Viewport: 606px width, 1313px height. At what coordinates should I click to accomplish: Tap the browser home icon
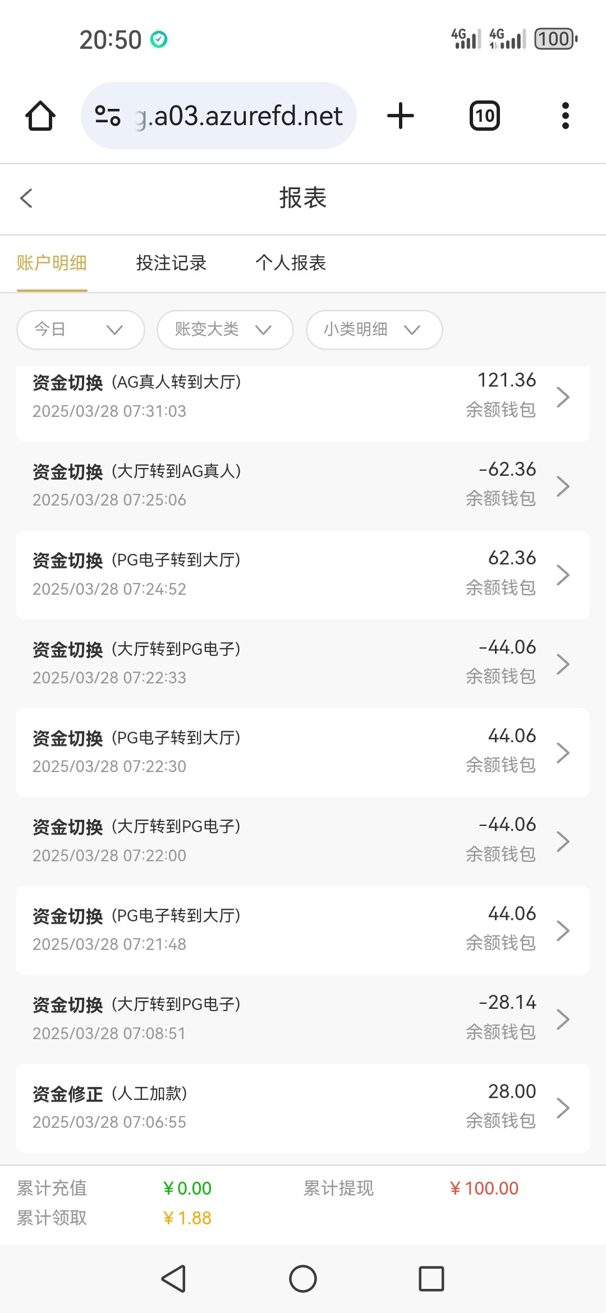tap(40, 116)
